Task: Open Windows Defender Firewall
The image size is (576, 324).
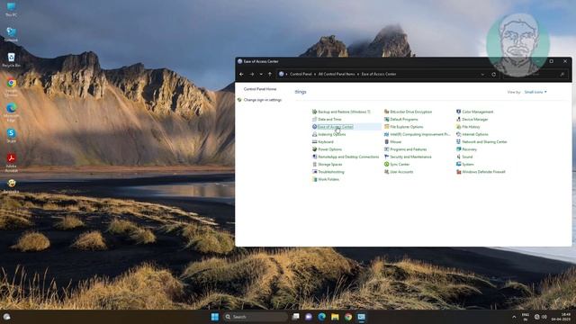Action: tap(481, 172)
